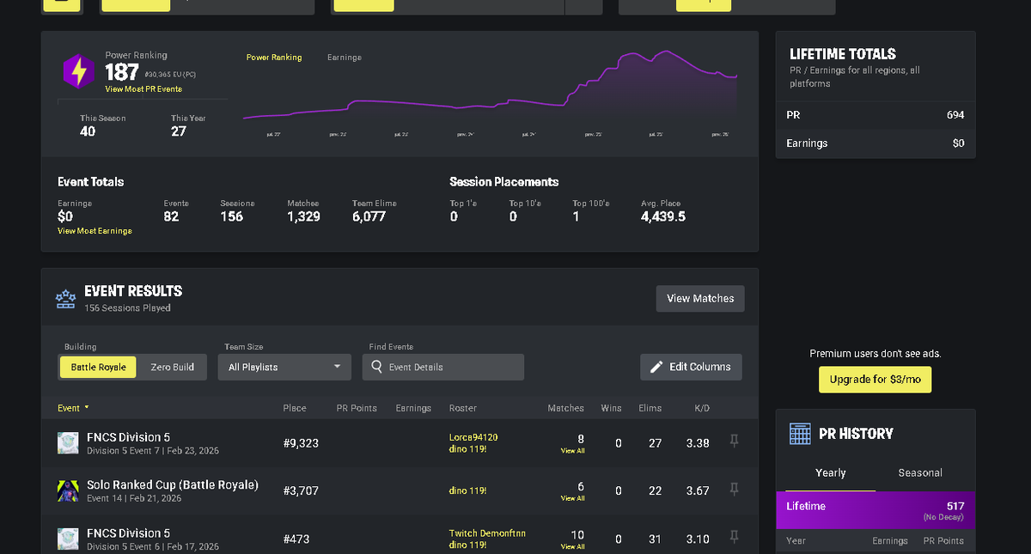1031x554 pixels.
Task: Click the View Matches button
Action: (700, 298)
